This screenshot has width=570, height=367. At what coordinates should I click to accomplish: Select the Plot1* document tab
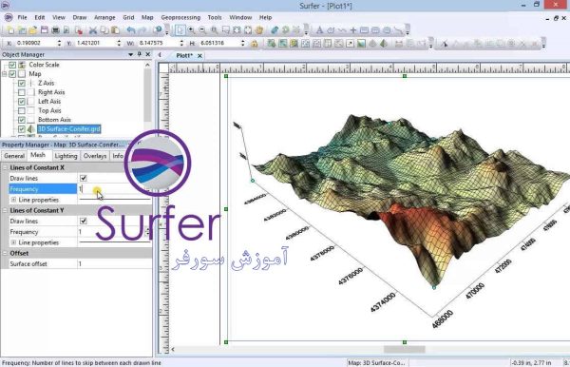point(184,56)
